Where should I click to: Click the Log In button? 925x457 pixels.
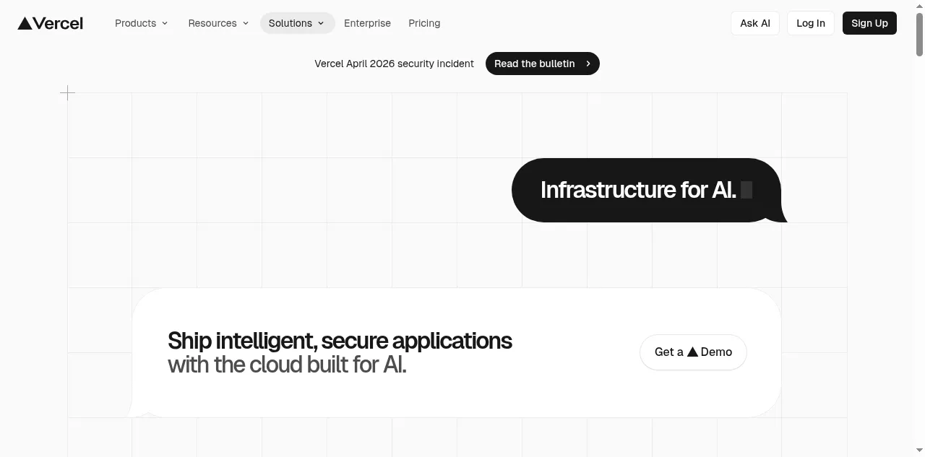tap(811, 23)
